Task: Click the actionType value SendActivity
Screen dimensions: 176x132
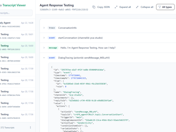Action: click(x=84, y=123)
